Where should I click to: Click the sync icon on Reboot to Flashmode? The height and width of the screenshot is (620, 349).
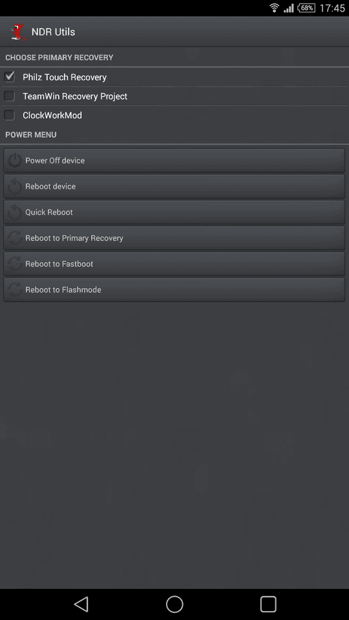click(15, 290)
